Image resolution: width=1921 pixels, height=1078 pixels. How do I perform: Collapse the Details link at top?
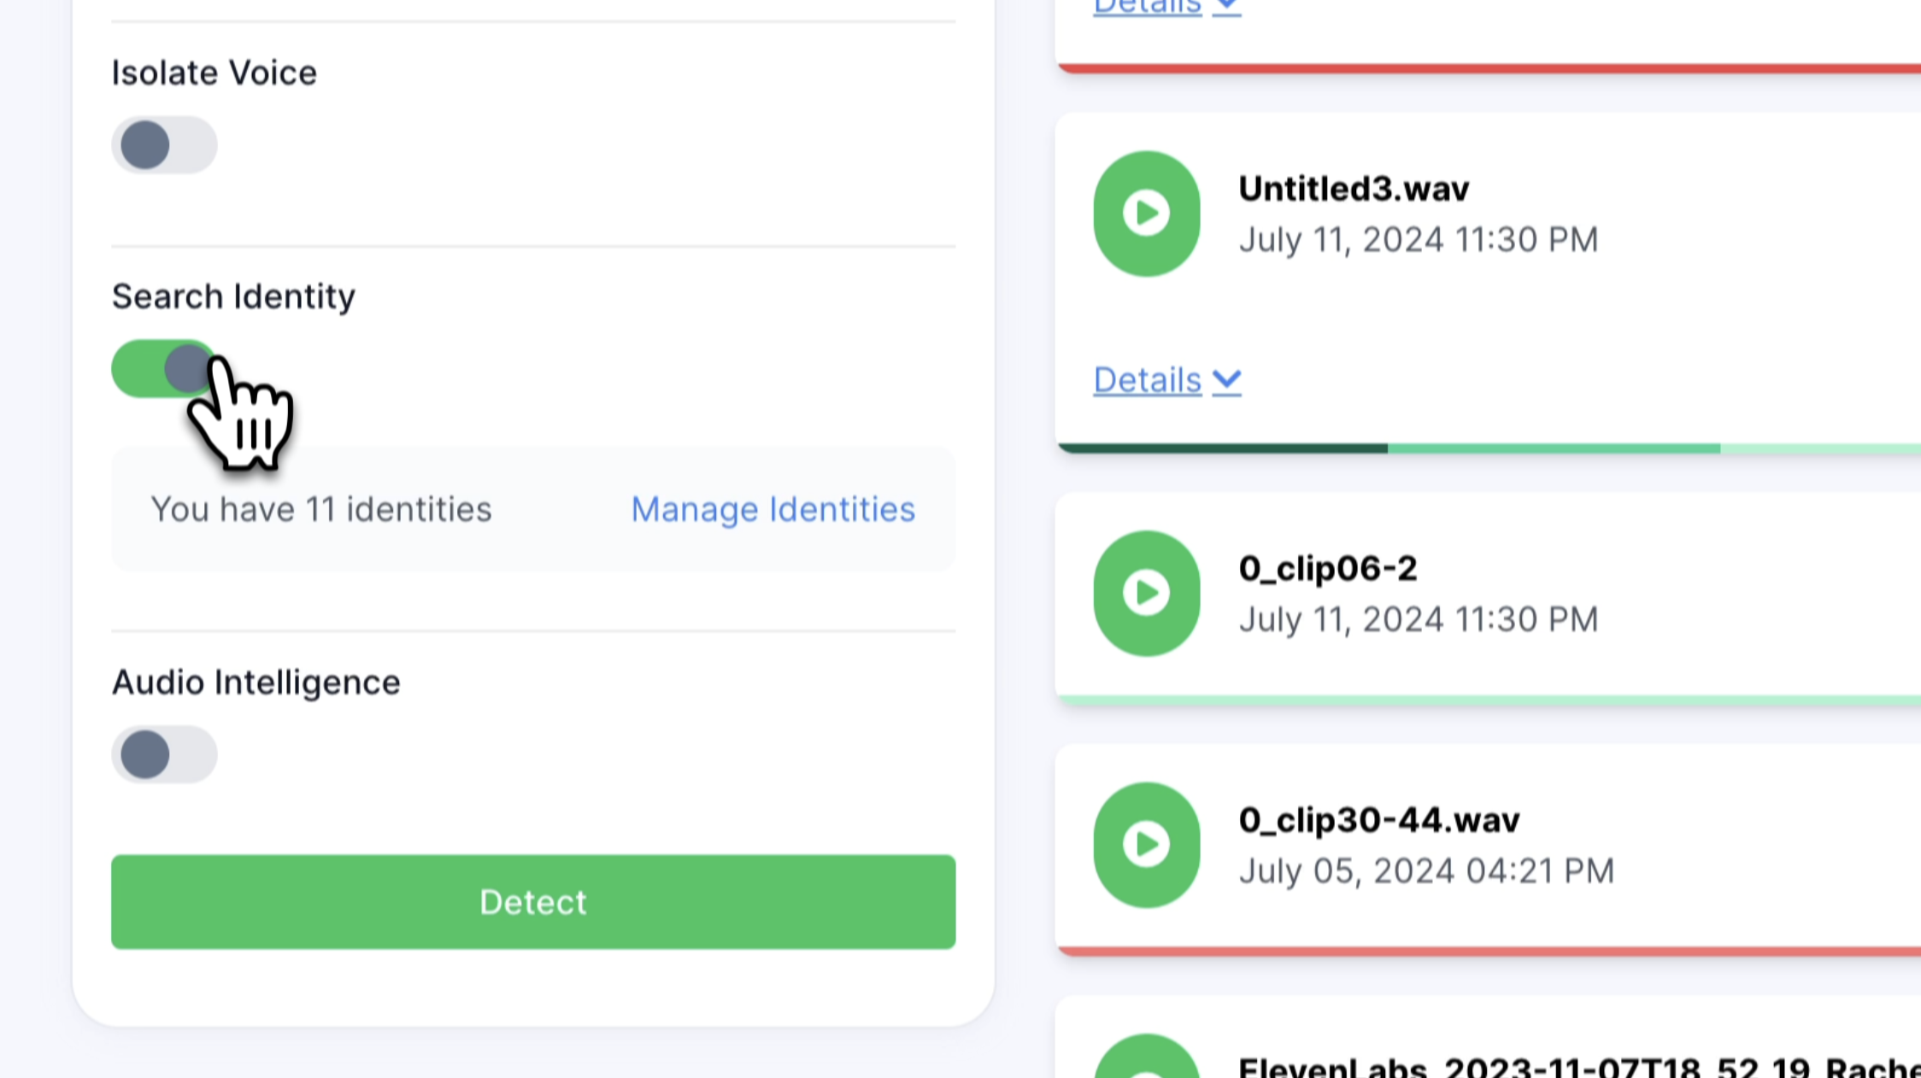[1147, 7]
